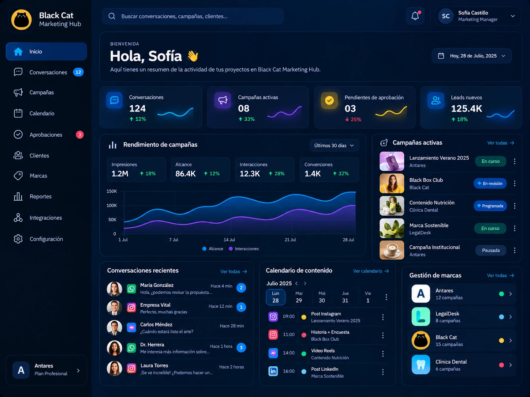This screenshot has width=530, height=397.
Task: Open Integraciones in the sidebar
Action: pos(46,218)
